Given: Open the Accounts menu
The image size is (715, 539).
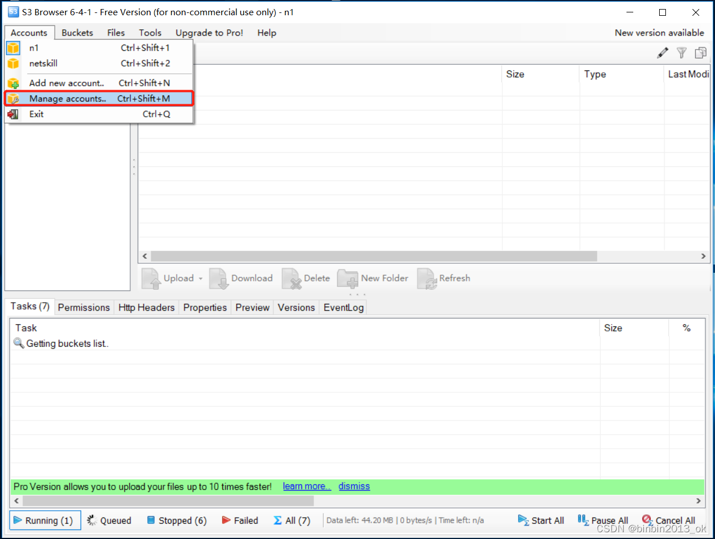Looking at the screenshot, I should pyautogui.click(x=29, y=33).
